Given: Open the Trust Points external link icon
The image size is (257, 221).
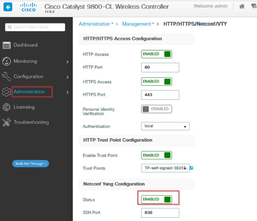Looking at the screenshot, I should pos(192,168).
